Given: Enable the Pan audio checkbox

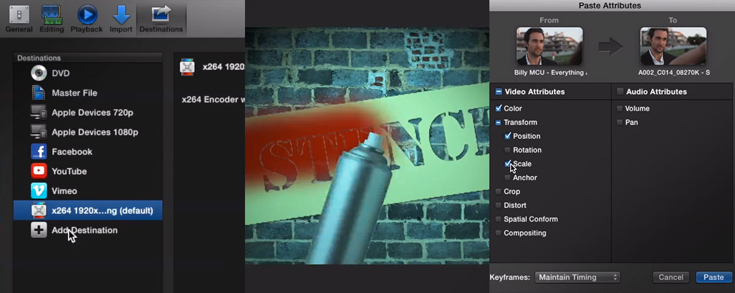Looking at the screenshot, I should coord(620,123).
